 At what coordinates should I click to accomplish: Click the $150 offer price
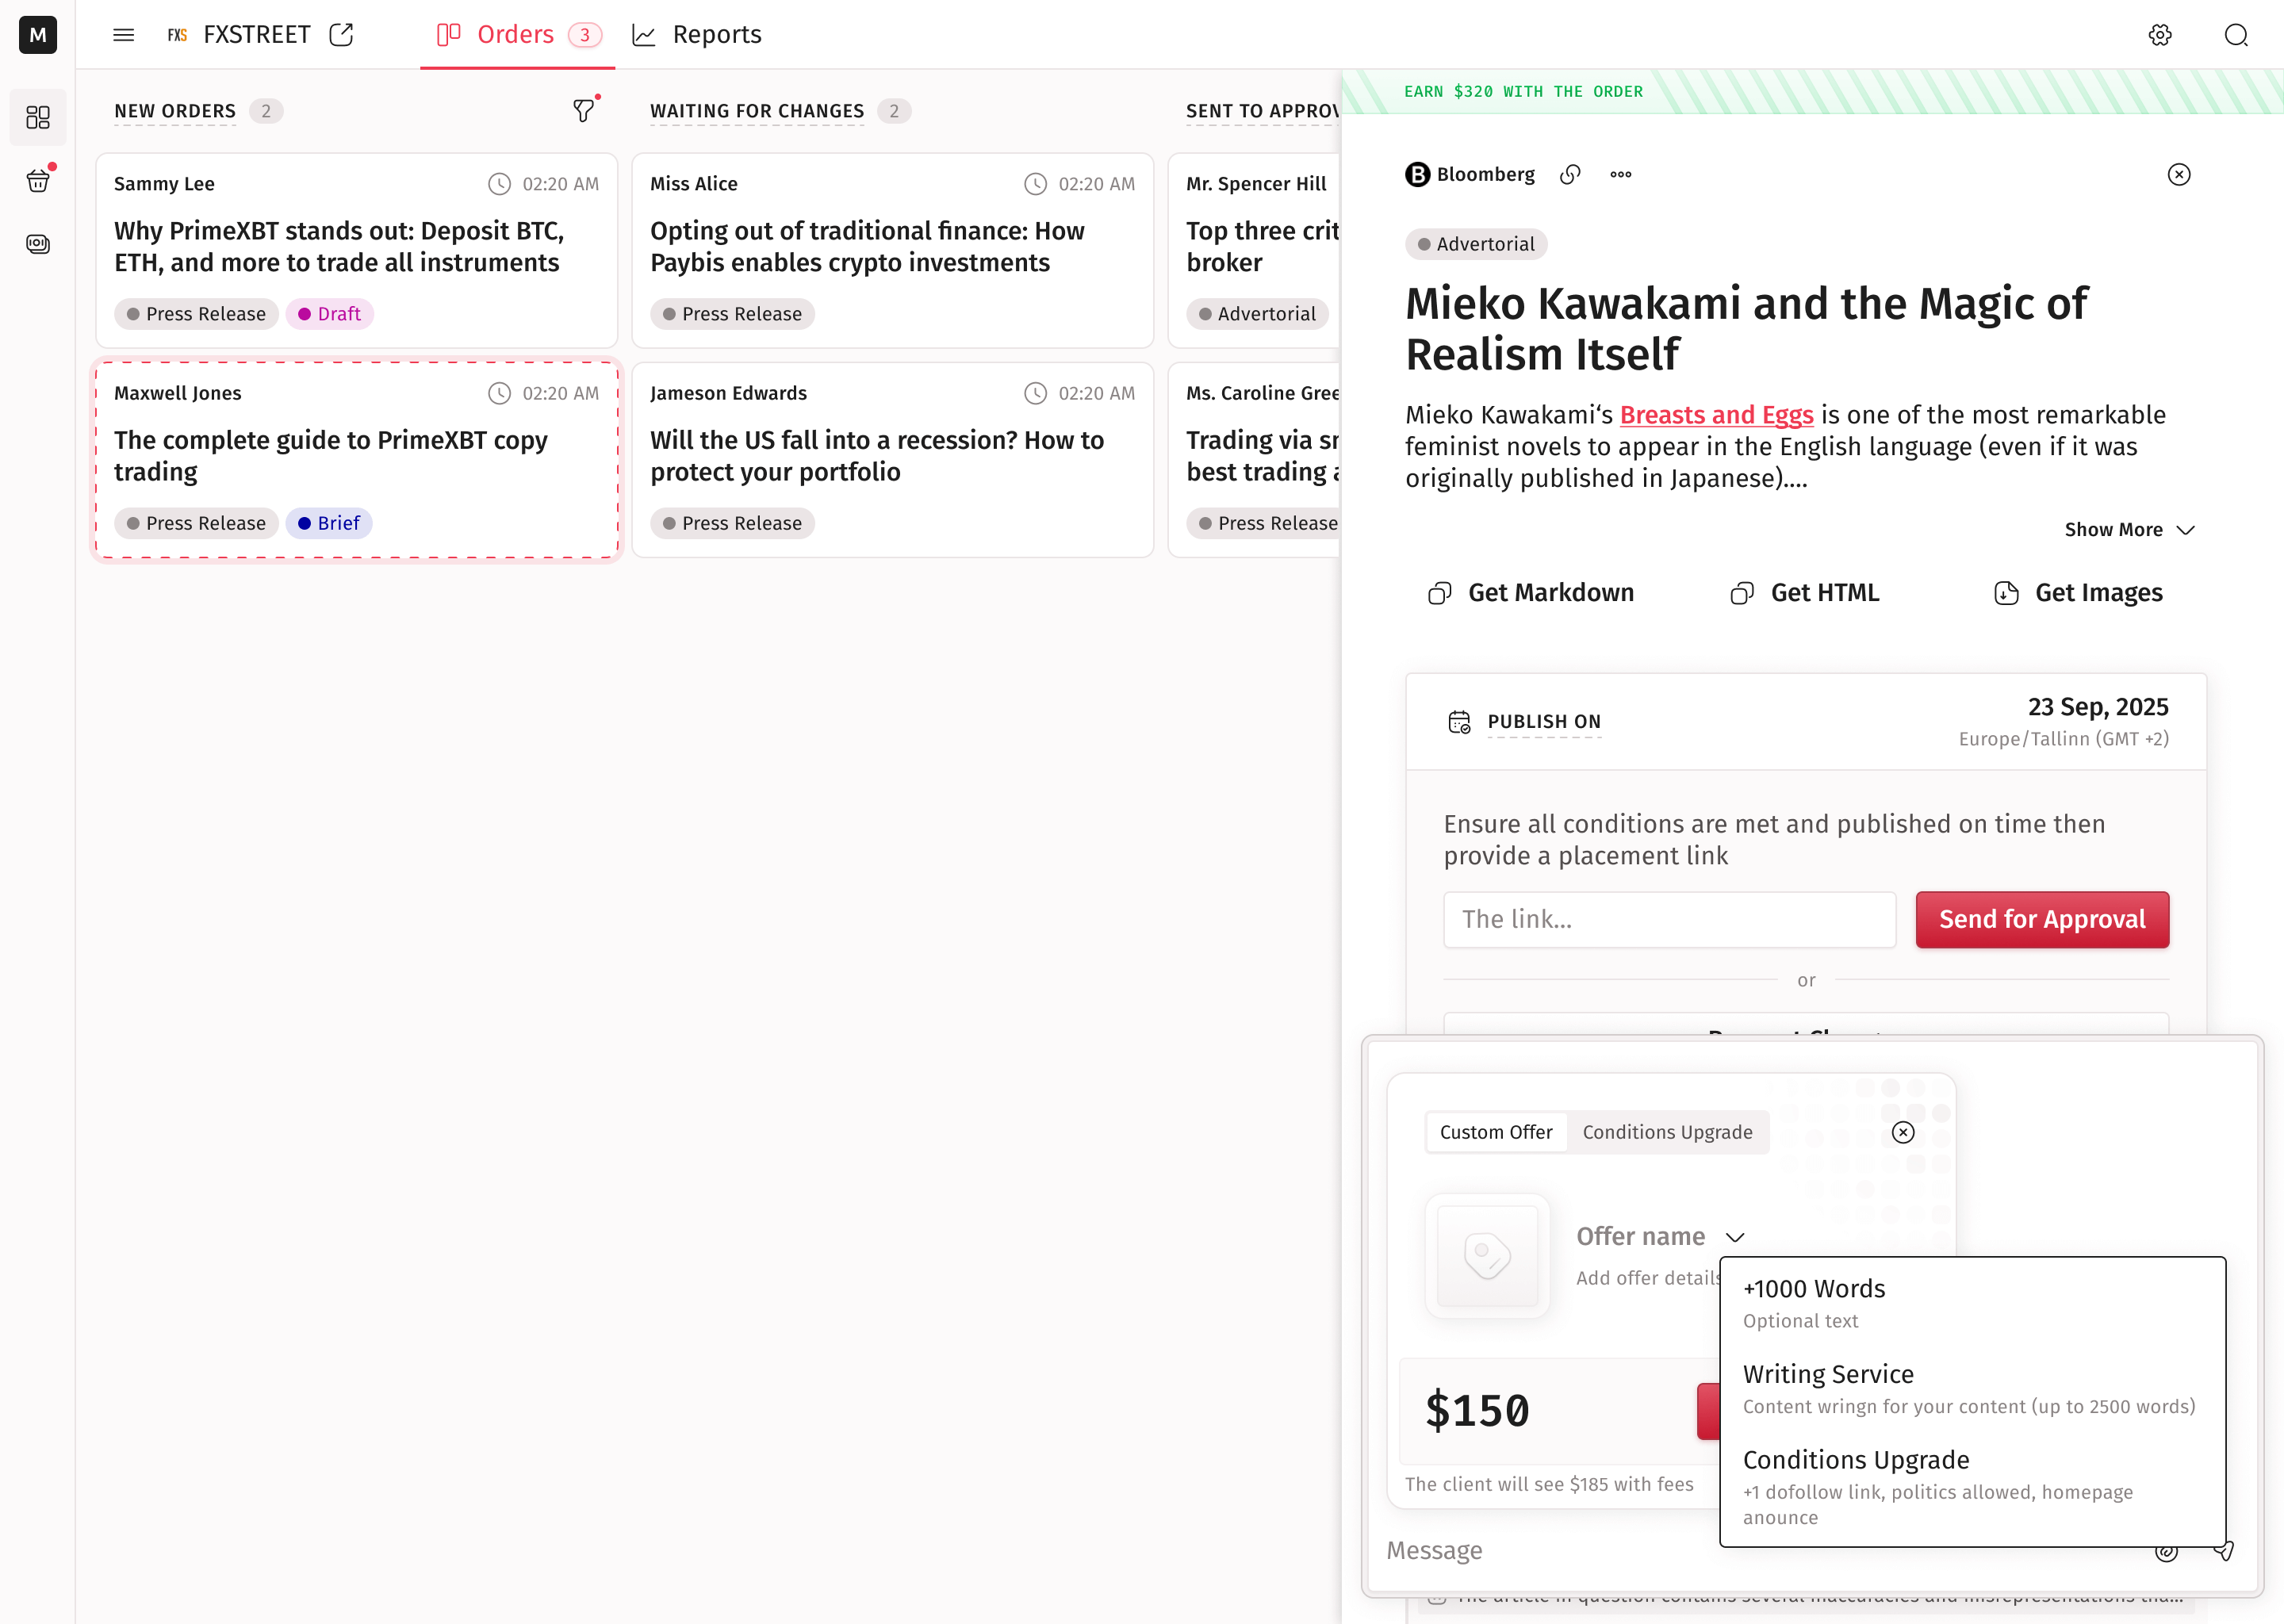1477,1410
